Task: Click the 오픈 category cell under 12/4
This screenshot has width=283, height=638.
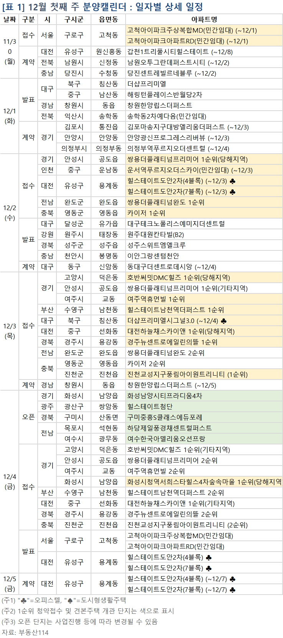Action: pos(28,417)
